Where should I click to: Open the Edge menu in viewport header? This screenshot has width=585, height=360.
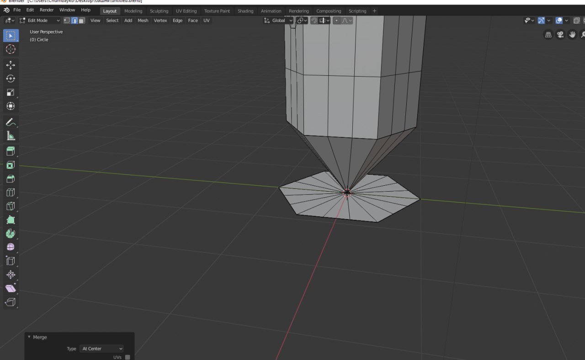point(177,21)
